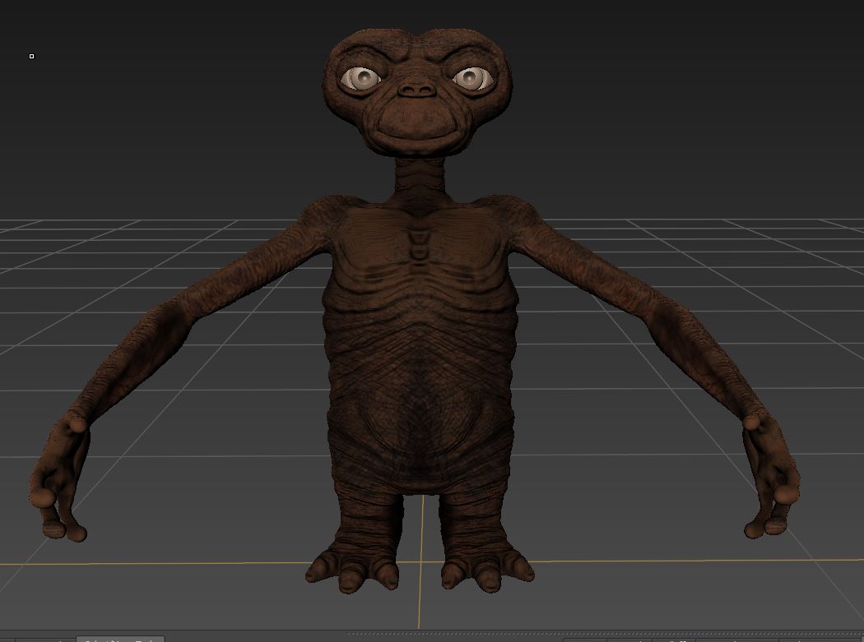Screen dimensions: 864x642
Task: Click the character's left eye on screen
Action: (x=360, y=78)
